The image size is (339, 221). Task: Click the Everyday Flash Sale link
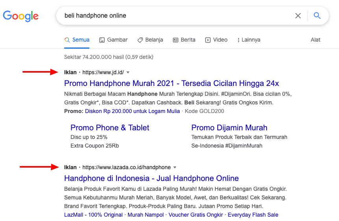tap(253, 215)
